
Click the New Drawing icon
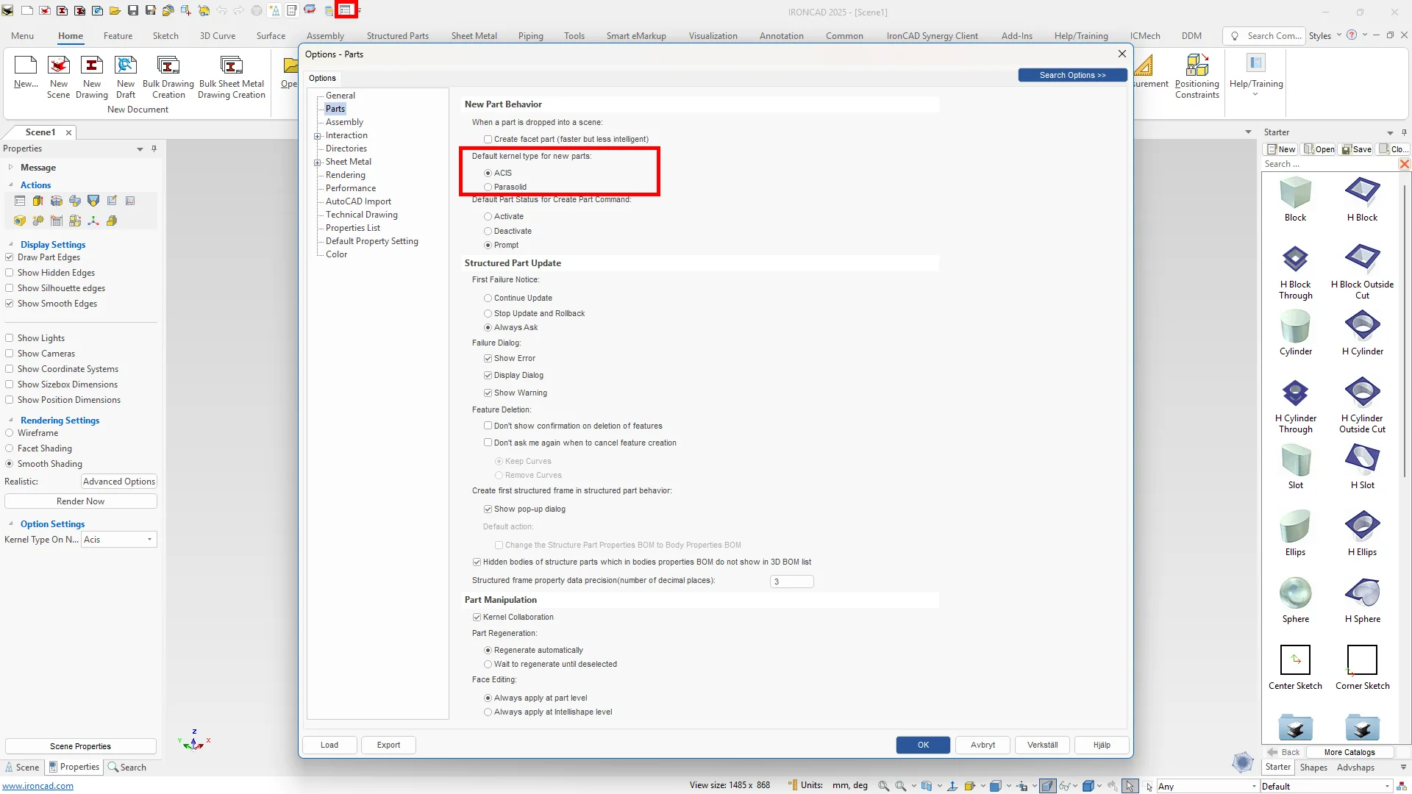coord(92,76)
